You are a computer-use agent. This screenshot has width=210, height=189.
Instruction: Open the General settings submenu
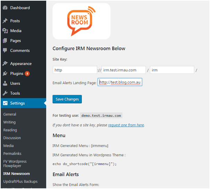click(x=10, y=114)
